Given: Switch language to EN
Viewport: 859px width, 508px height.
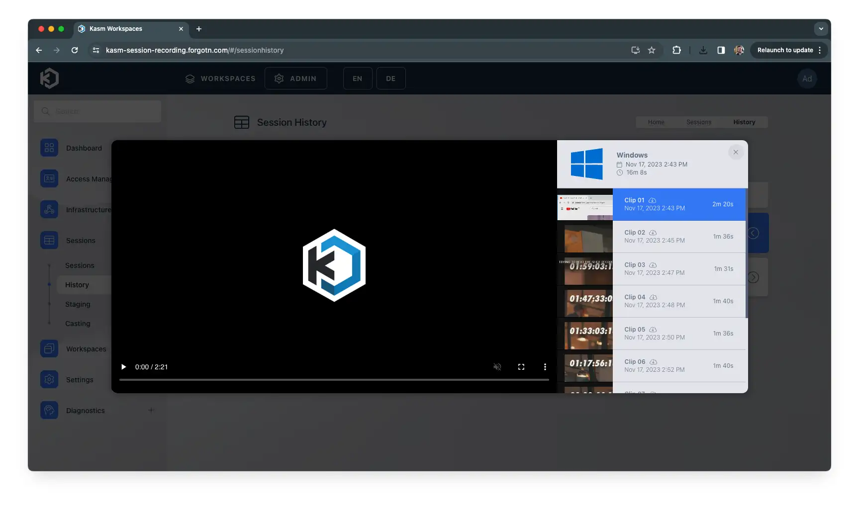Looking at the screenshot, I should pos(357,79).
